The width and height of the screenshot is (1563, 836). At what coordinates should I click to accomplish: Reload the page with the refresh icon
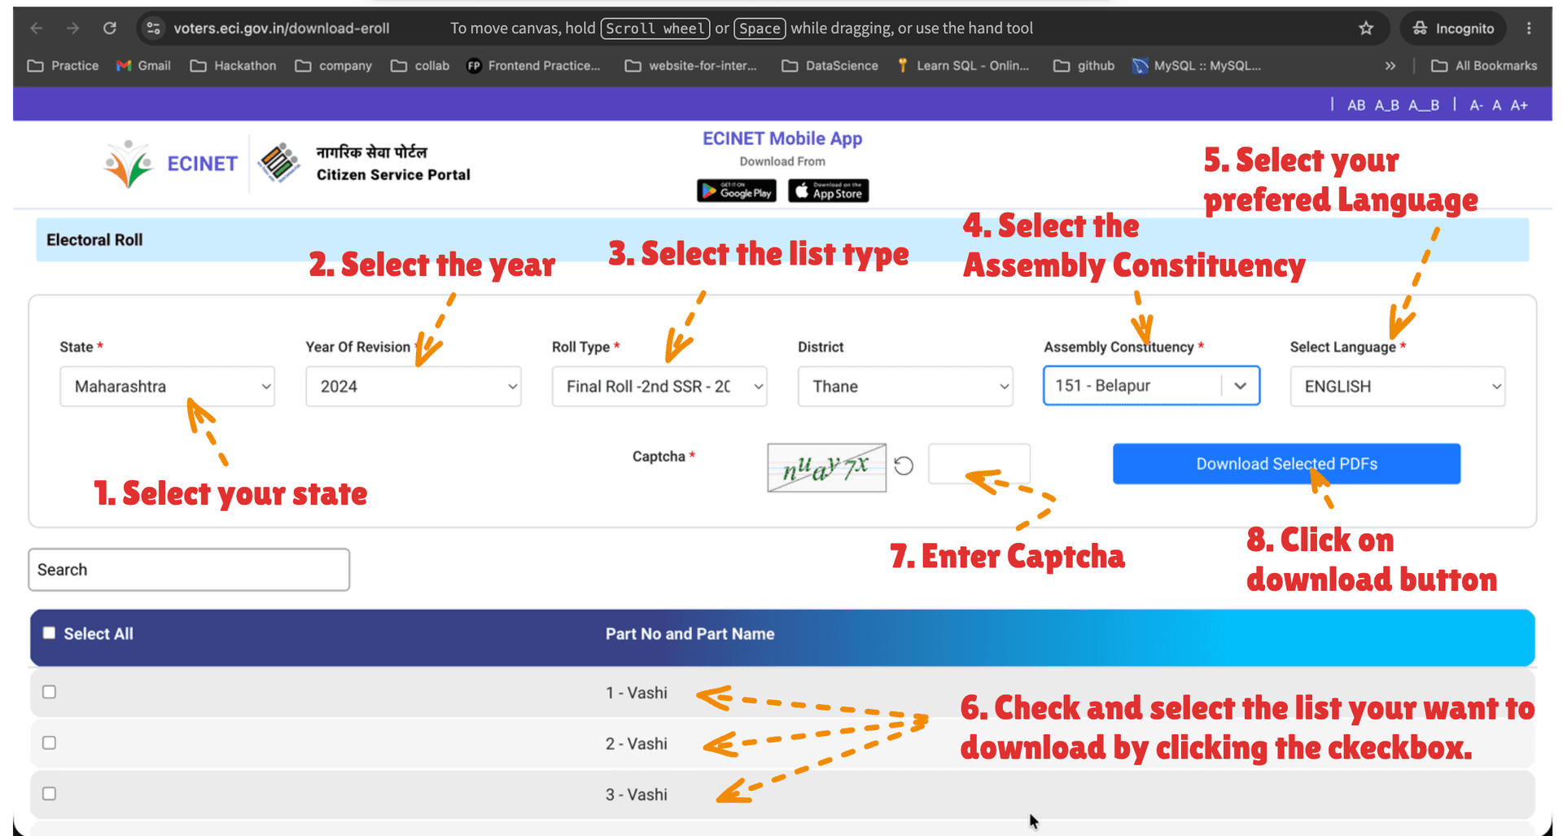pyautogui.click(x=110, y=28)
